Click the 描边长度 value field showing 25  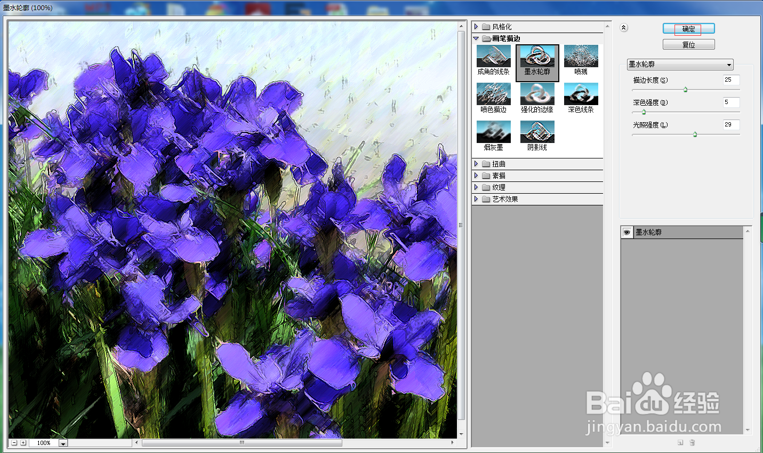coord(731,80)
